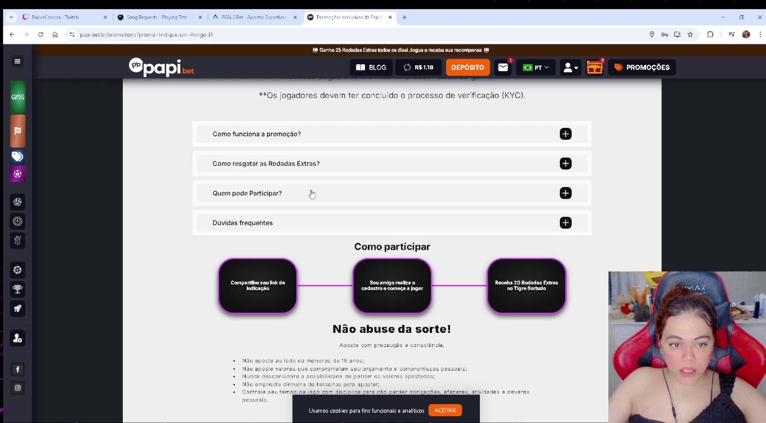Open the hamburger menu in sidebar
Viewport: 766px width, 423px height.
tap(17, 61)
